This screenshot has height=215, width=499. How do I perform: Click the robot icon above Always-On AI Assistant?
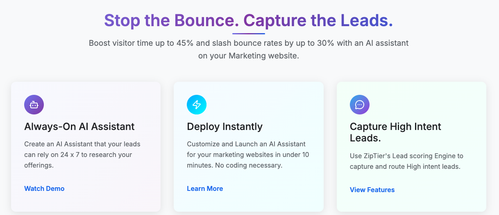point(34,105)
